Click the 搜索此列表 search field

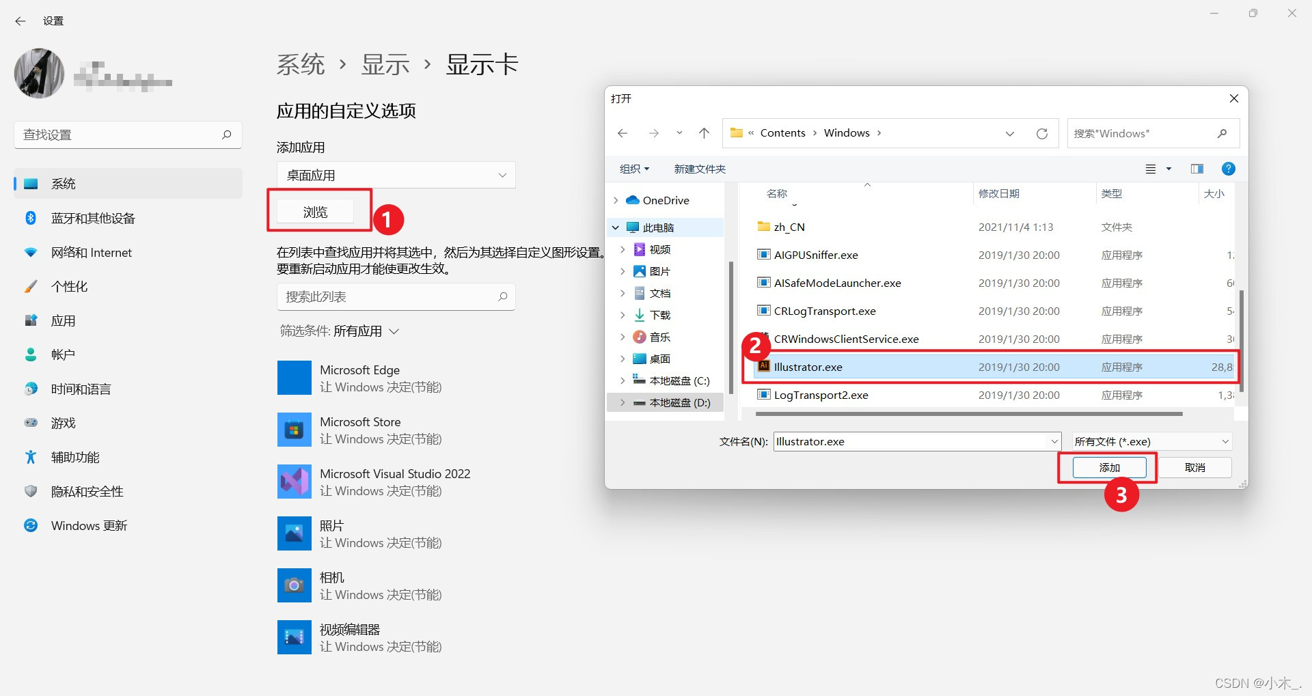pos(396,296)
